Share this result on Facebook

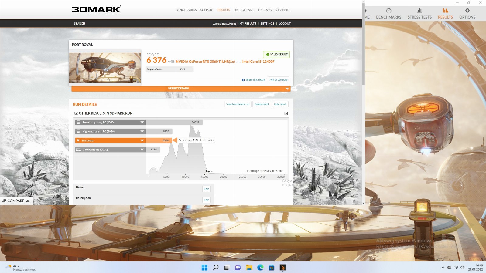click(255, 80)
